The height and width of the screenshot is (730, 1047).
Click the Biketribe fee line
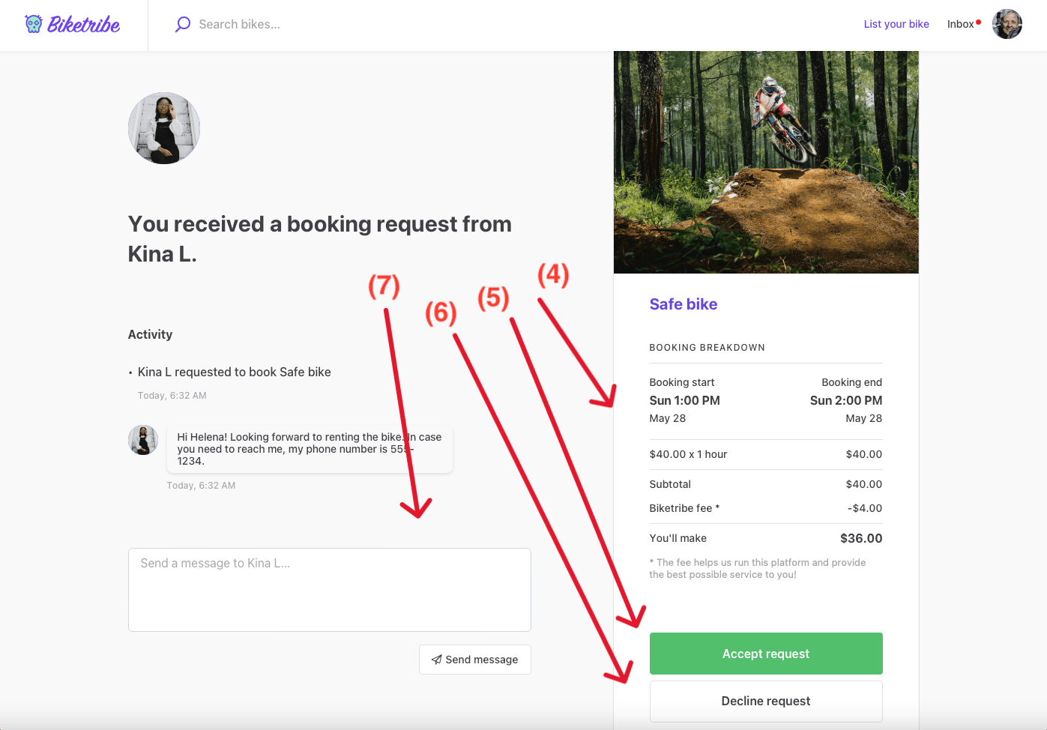coord(684,508)
